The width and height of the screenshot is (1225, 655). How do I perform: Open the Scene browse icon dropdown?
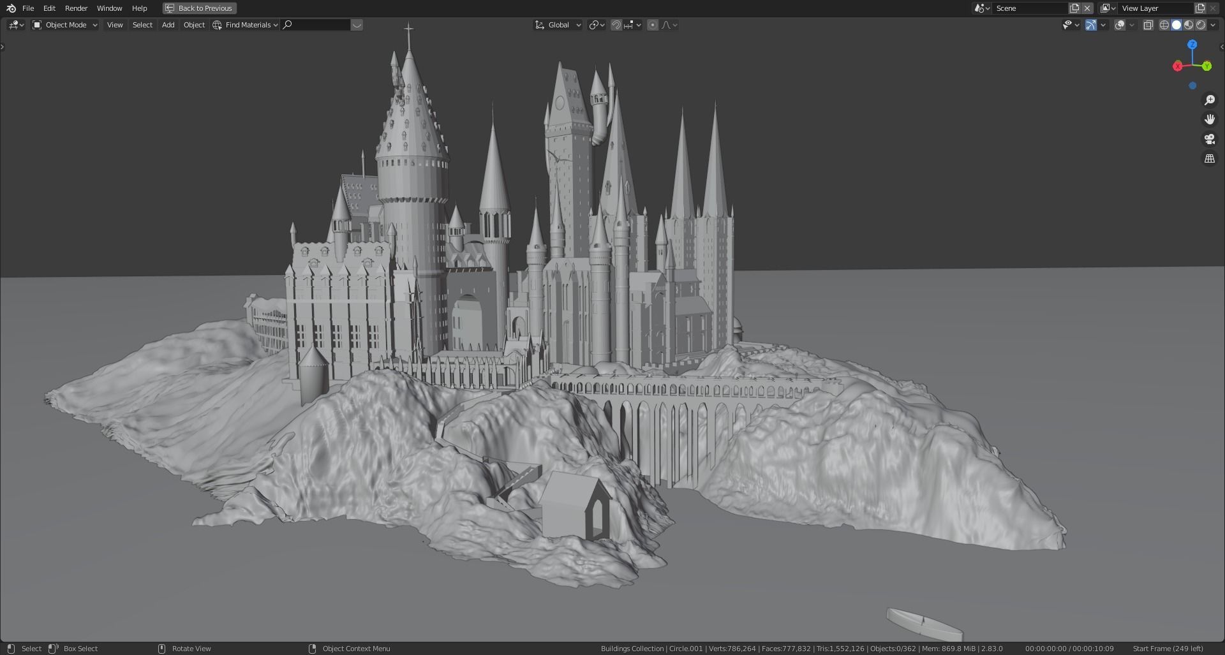click(x=982, y=8)
